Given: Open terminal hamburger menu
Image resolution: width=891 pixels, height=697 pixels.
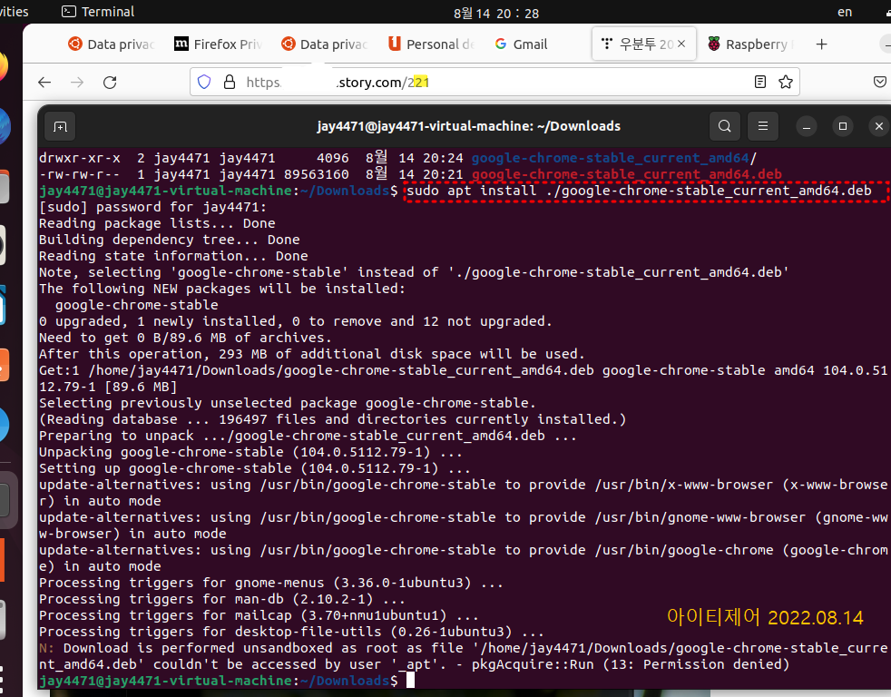Looking at the screenshot, I should tap(763, 126).
